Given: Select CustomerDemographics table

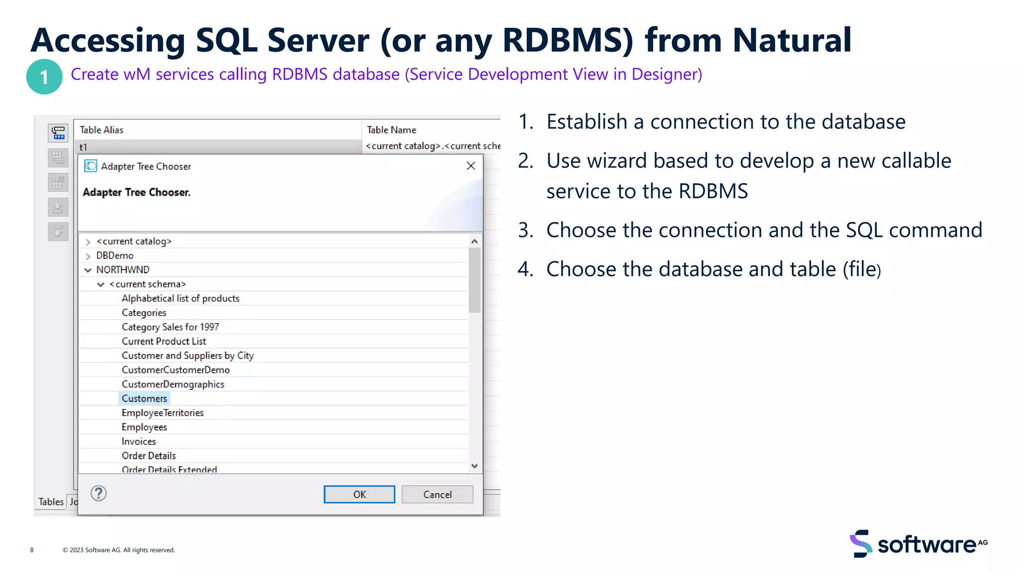Looking at the screenshot, I should click(173, 384).
